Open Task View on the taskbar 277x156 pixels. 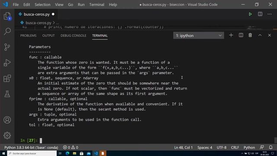(x=60, y=153)
